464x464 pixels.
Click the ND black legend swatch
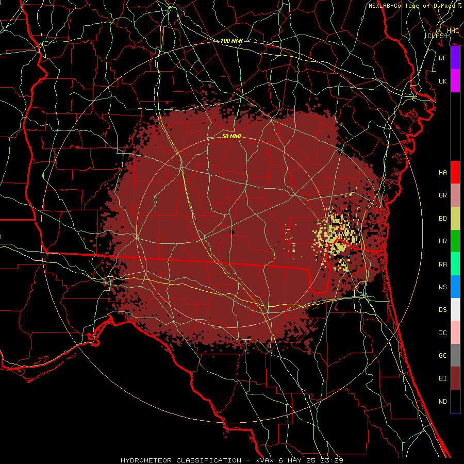tap(455, 401)
